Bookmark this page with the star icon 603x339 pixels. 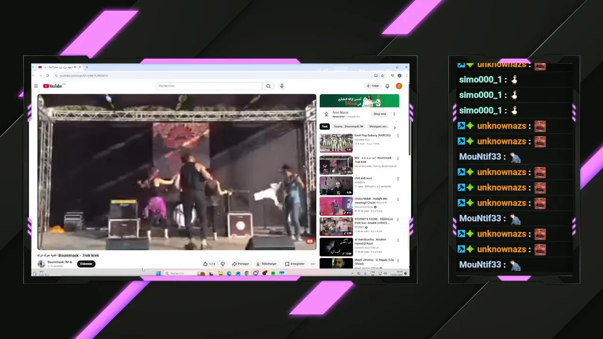click(382, 75)
